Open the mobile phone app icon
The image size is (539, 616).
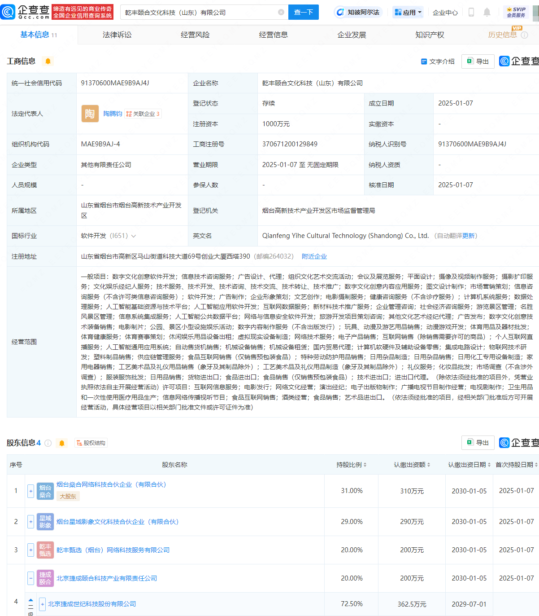click(471, 12)
